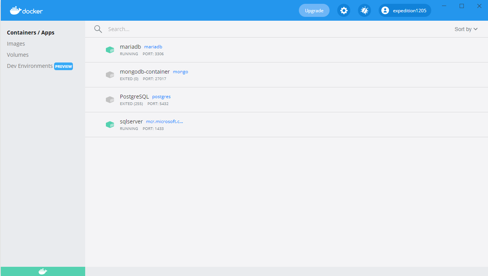Open the mariadb image link
The width and height of the screenshot is (488, 276).
(153, 47)
